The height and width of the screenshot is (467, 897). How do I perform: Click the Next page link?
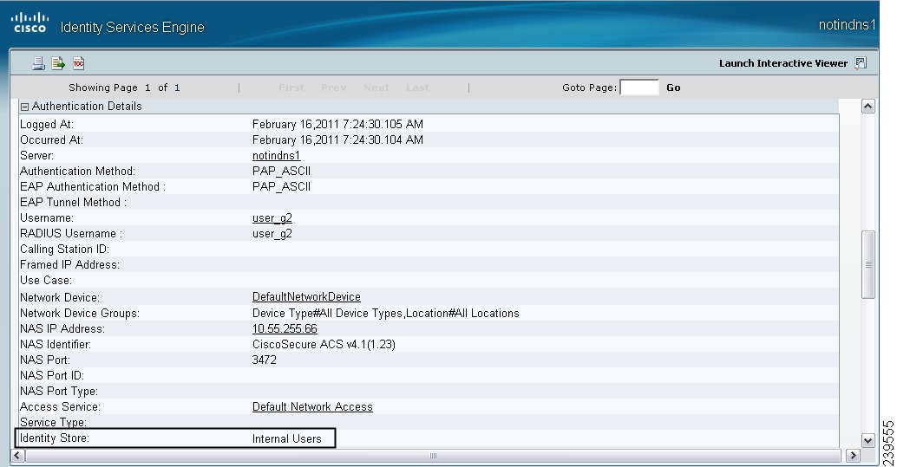coord(376,88)
